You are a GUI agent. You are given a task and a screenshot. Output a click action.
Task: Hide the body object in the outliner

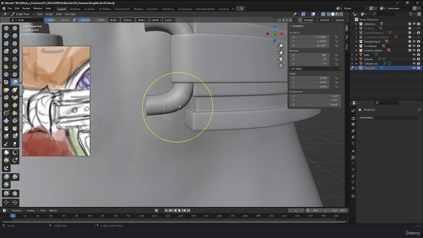click(414, 55)
